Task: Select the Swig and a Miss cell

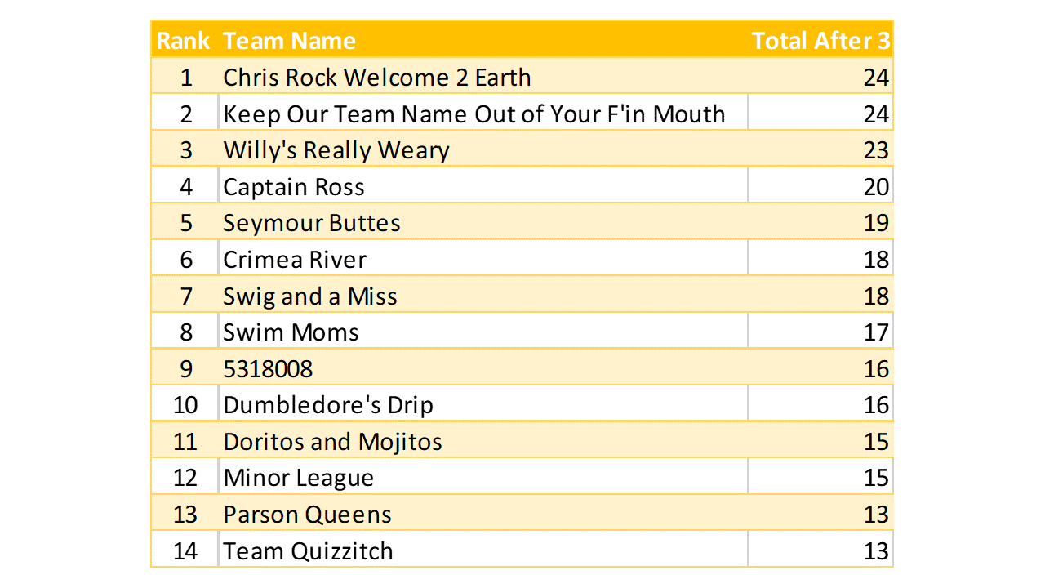Action: coord(310,296)
